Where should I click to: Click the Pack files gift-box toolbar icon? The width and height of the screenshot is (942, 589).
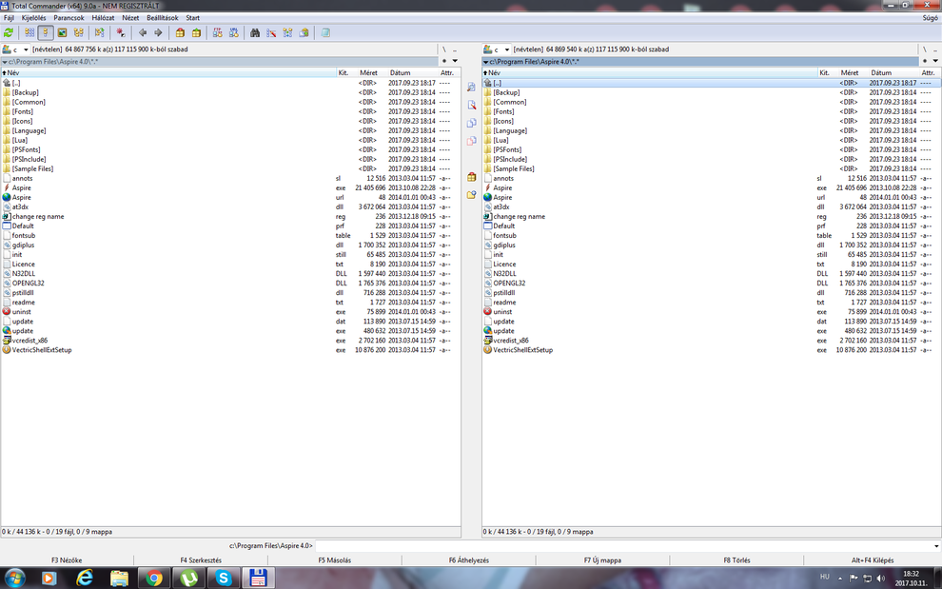(180, 32)
